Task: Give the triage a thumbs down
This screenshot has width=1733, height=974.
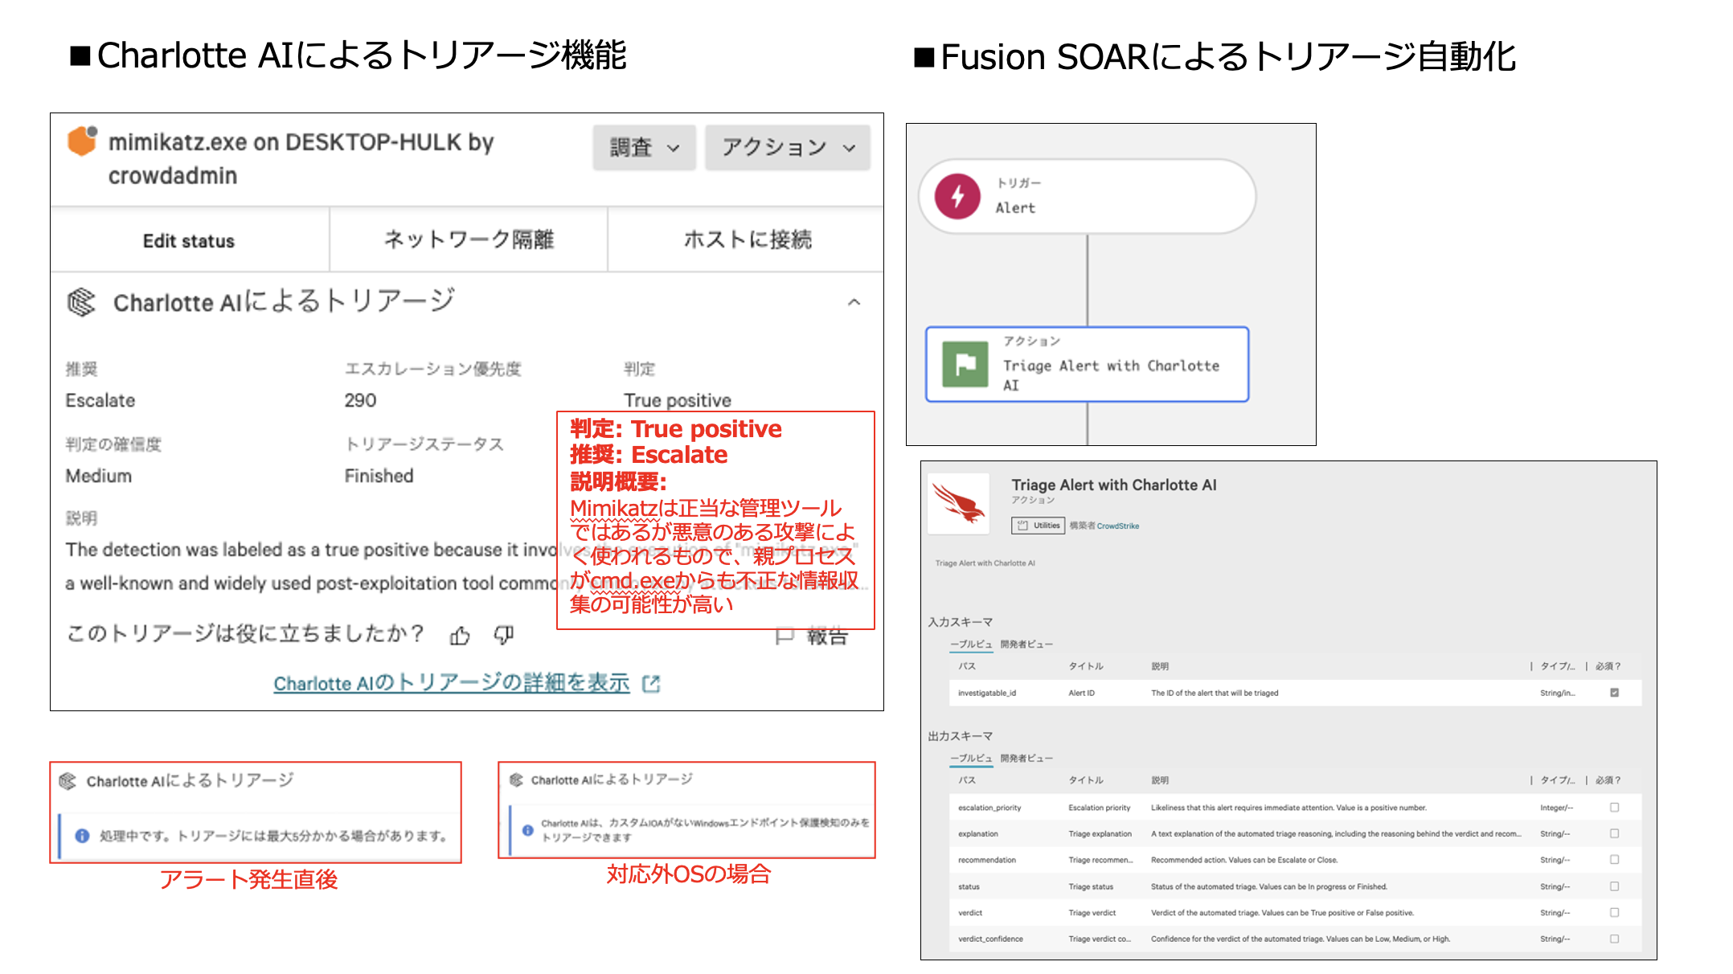Action: [503, 636]
